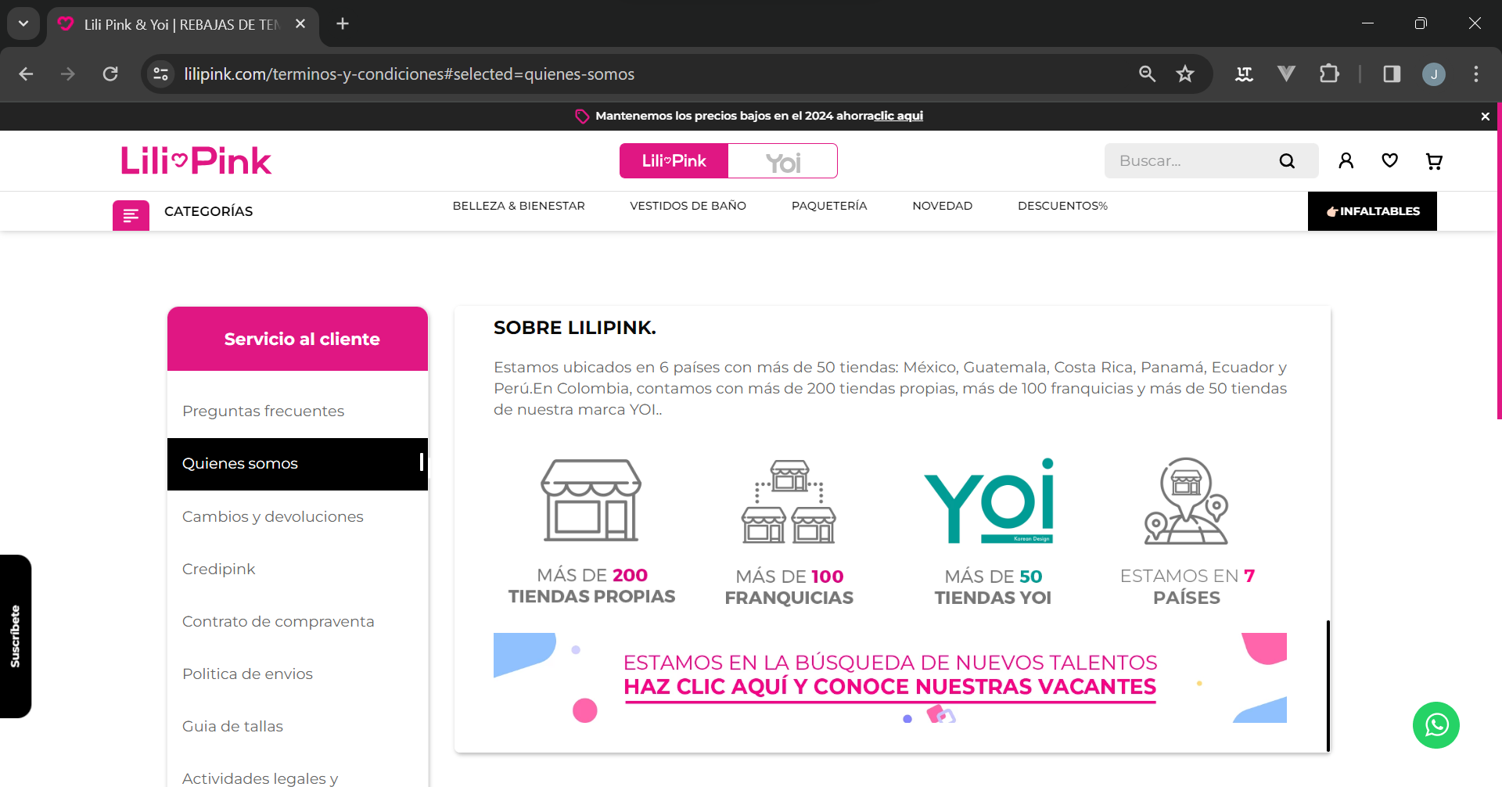
Task: Switch to the Lili Pink brand toggle
Action: pos(674,160)
